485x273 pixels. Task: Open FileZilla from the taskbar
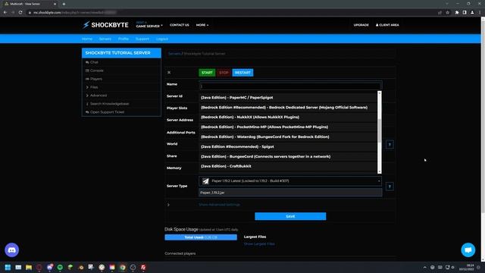coord(143,267)
